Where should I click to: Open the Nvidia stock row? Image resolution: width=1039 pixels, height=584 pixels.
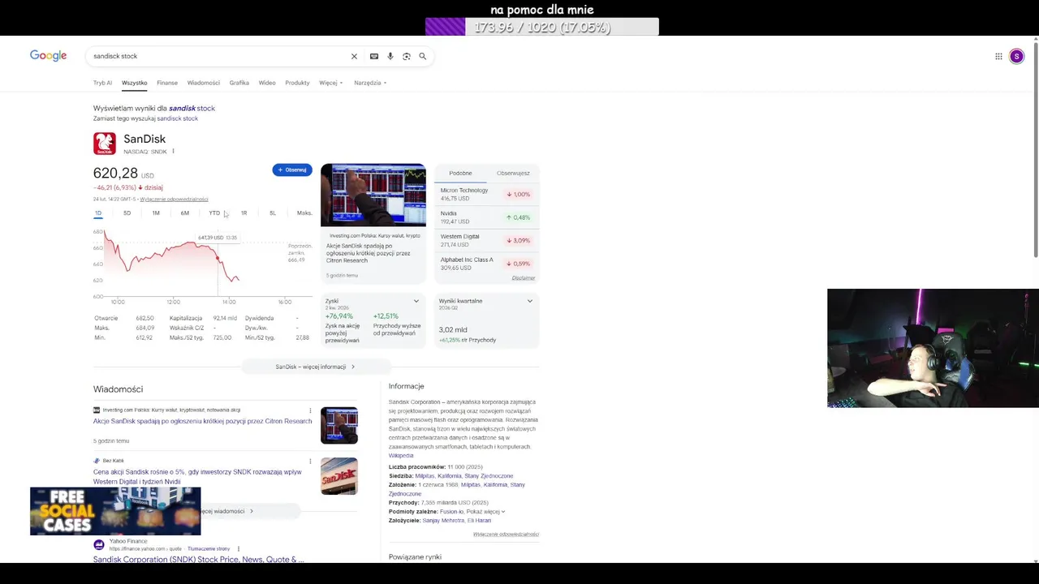point(487,217)
